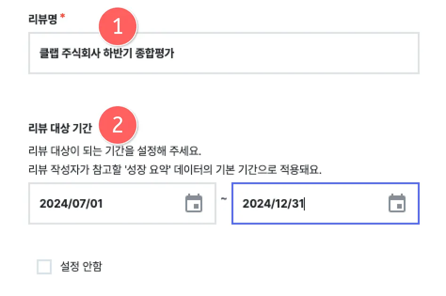The width and height of the screenshot is (446, 296).
Task: Open the start date calendar picker
Action: 194,203
